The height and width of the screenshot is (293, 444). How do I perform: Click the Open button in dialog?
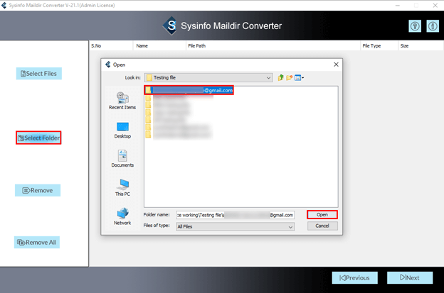pyautogui.click(x=322, y=215)
